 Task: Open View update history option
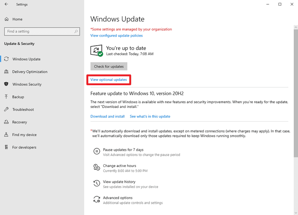(x=119, y=182)
